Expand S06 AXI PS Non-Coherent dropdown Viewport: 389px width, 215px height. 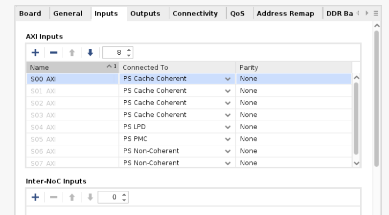pos(229,151)
